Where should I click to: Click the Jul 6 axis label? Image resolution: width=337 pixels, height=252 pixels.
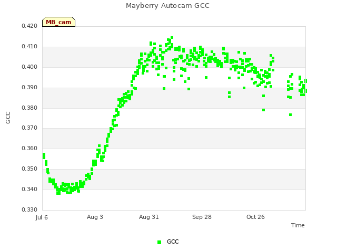(42, 217)
